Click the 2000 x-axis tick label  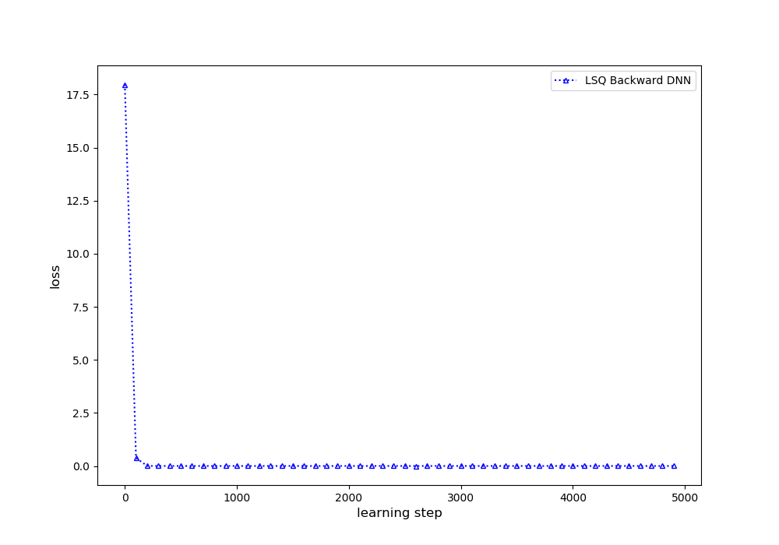point(349,498)
